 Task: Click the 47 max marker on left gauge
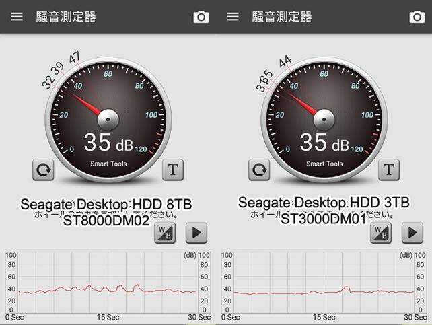[x=75, y=57]
